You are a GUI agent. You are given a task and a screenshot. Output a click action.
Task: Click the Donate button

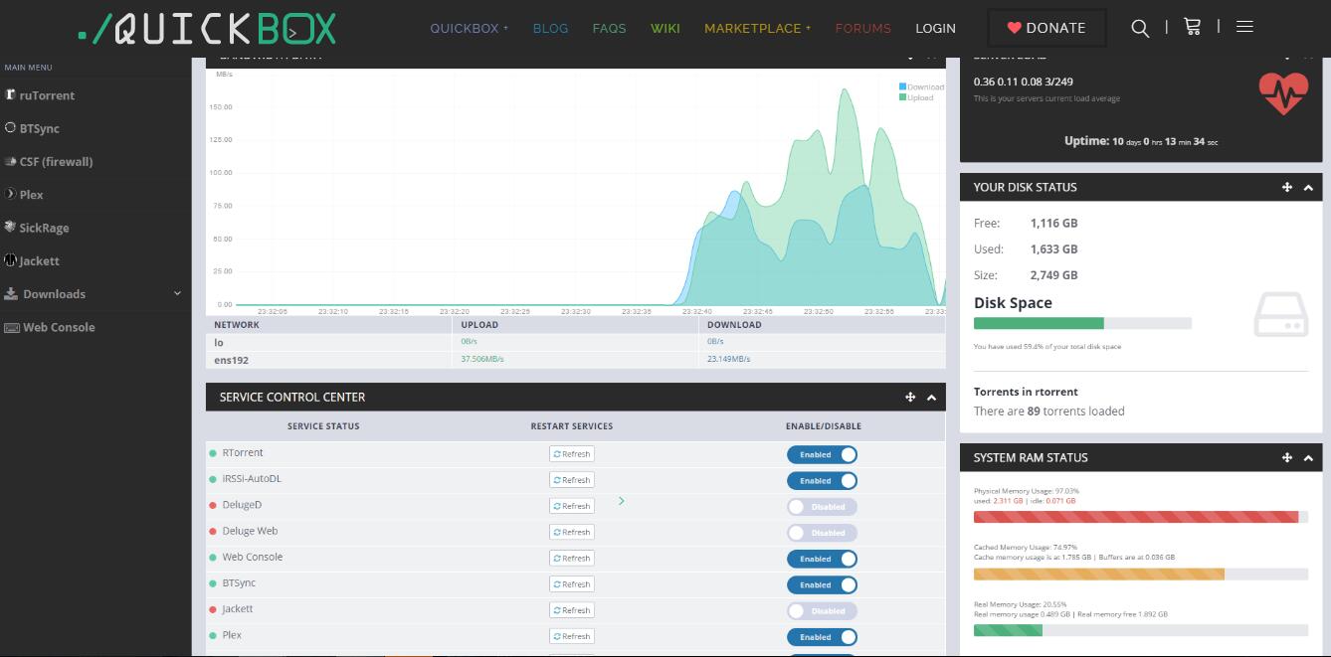tap(1046, 28)
